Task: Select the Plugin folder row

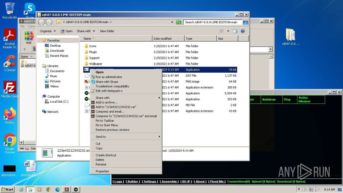Action: tap(160, 52)
